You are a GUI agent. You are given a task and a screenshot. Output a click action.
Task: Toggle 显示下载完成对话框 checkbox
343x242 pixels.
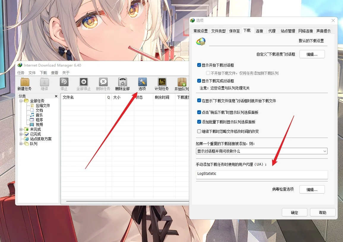(199, 81)
